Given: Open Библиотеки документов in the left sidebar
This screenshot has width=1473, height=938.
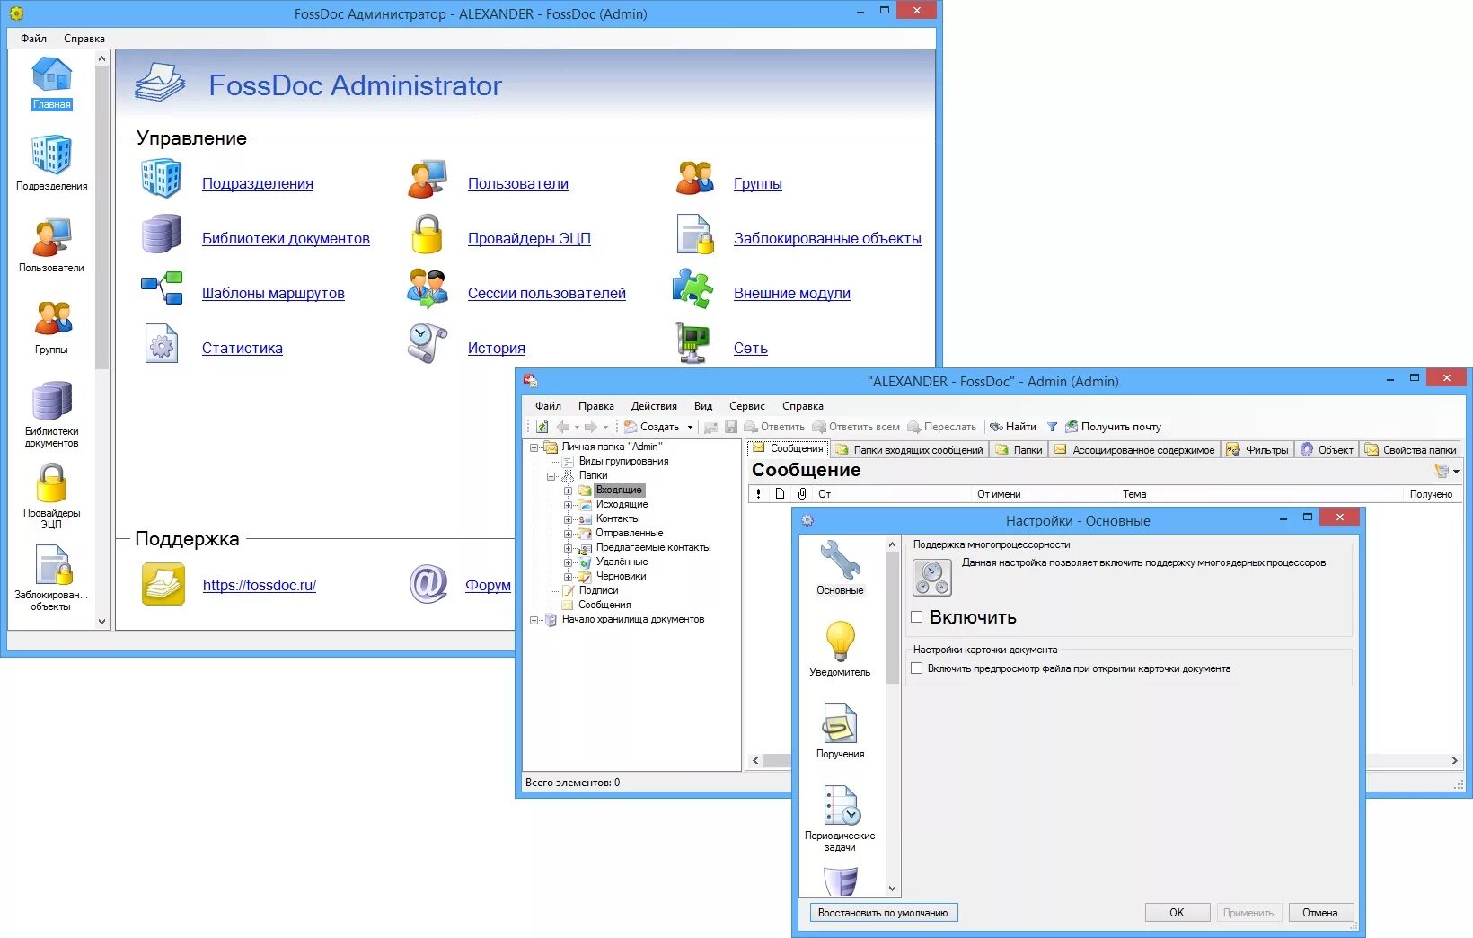Looking at the screenshot, I should pyautogui.click(x=51, y=402).
